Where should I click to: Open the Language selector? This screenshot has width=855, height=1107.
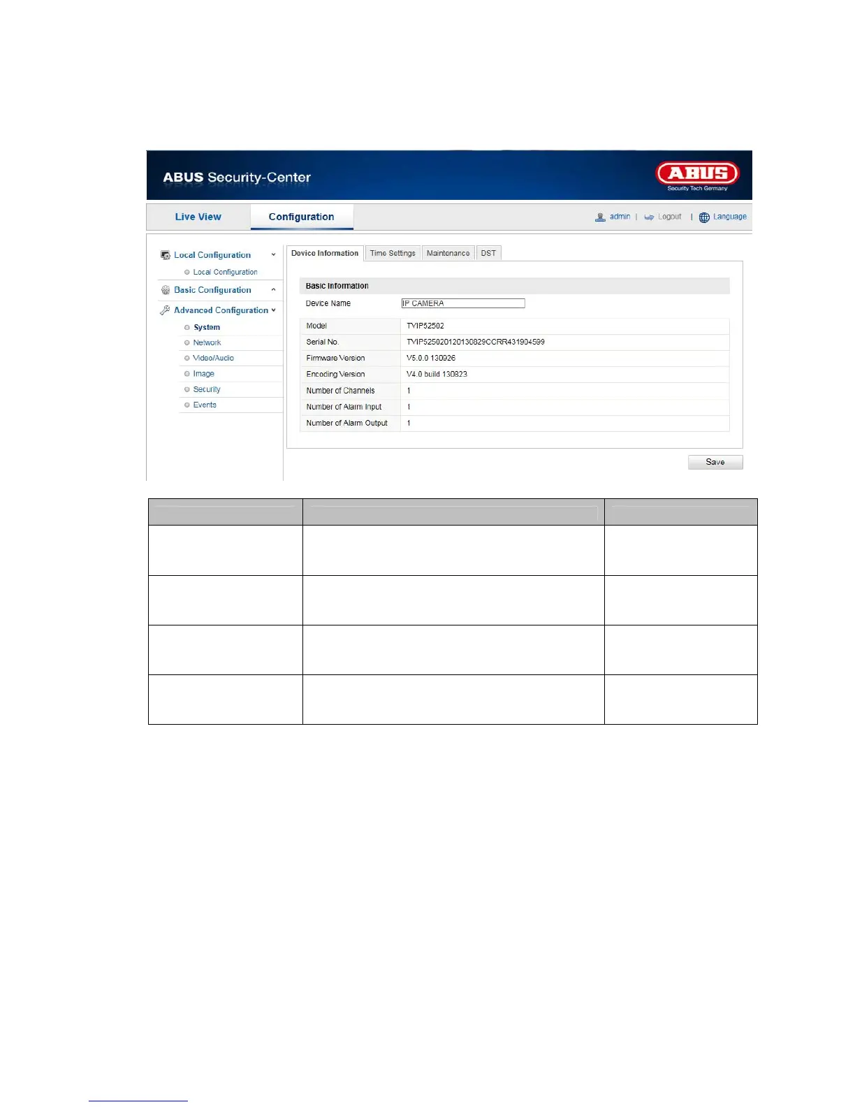(x=729, y=217)
